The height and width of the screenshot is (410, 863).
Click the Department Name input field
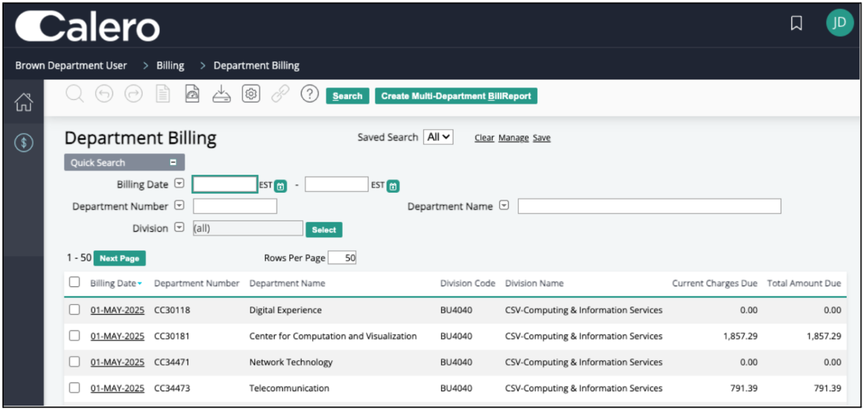[x=649, y=206]
